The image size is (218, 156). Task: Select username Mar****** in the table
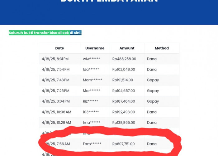92,90
